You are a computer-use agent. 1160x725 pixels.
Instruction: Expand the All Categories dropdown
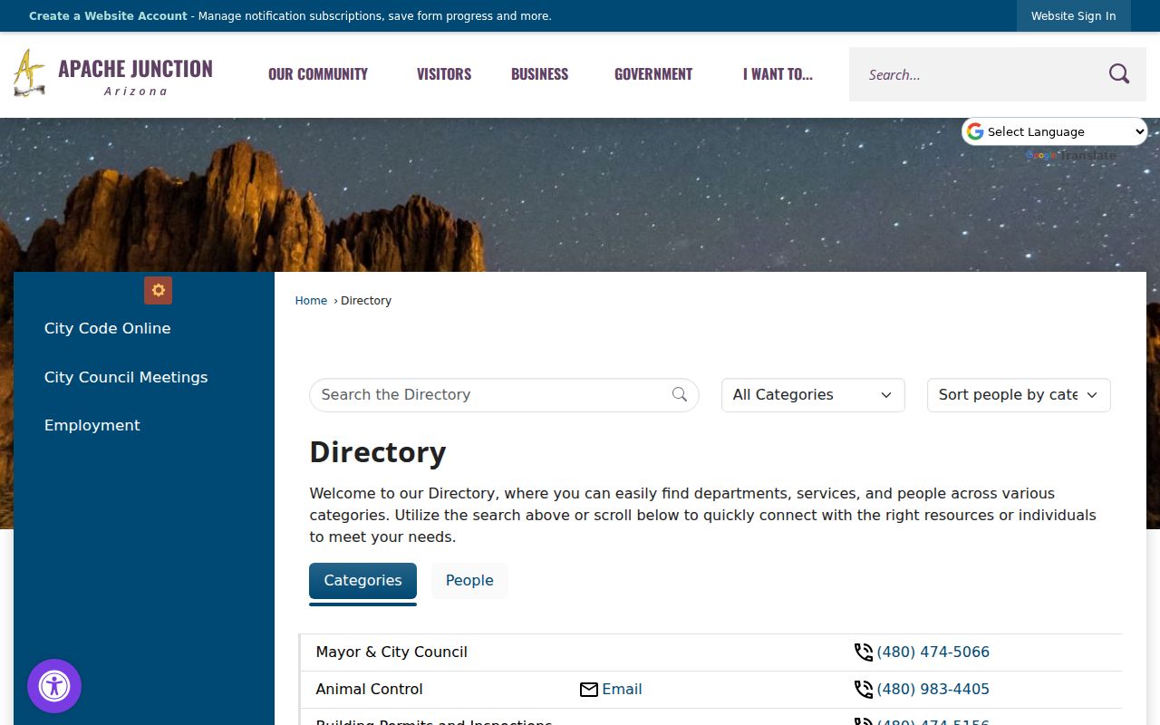813,395
